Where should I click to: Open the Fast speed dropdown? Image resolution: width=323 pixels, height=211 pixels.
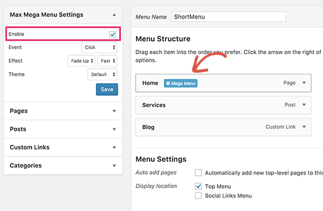click(x=107, y=61)
